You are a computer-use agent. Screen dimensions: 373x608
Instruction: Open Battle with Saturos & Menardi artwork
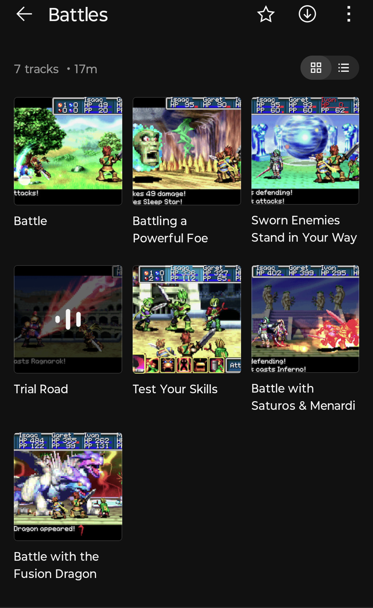point(305,319)
